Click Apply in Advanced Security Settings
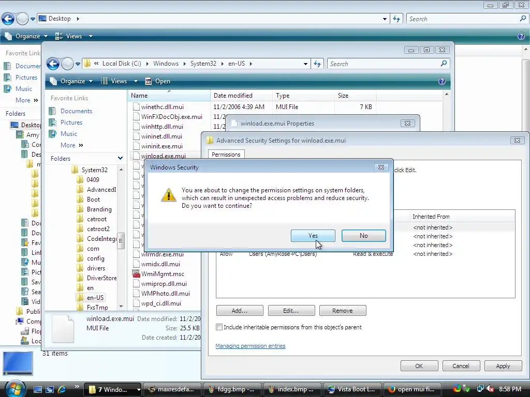 click(503, 366)
